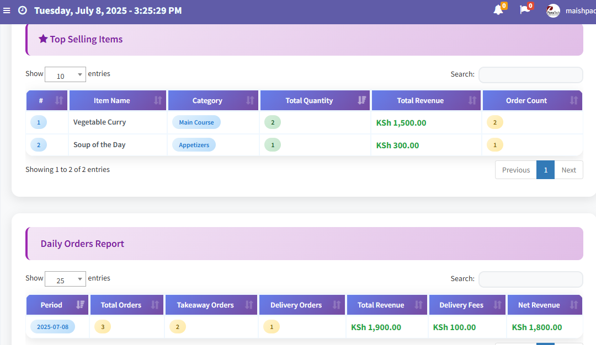Click the notification bell icon
The image size is (596, 345).
[x=498, y=10]
